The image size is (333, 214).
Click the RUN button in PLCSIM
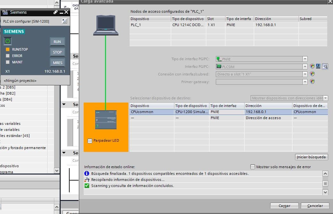[x=57, y=42]
